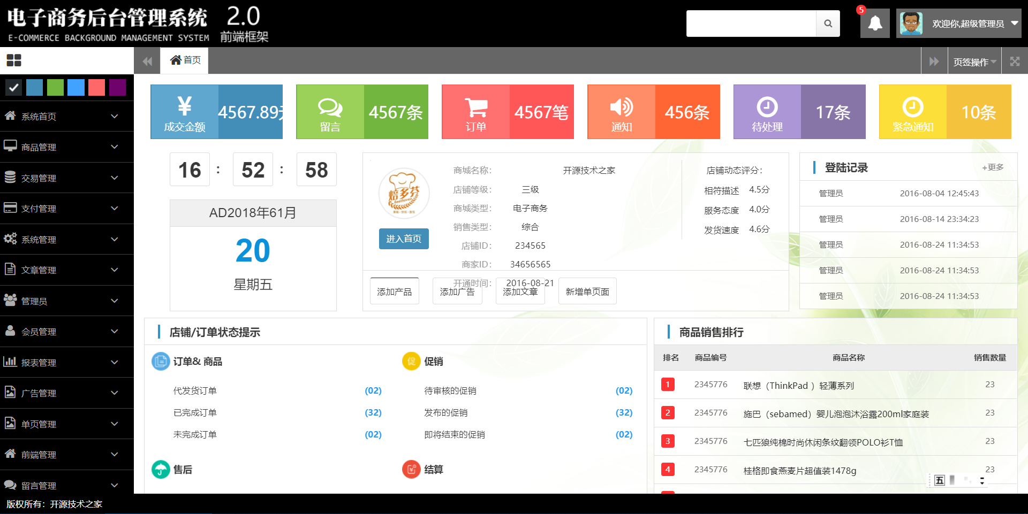Viewport: 1028px width, 514px height.
Task: Click the checkmark theme toggle in sidebar
Action: click(x=13, y=87)
